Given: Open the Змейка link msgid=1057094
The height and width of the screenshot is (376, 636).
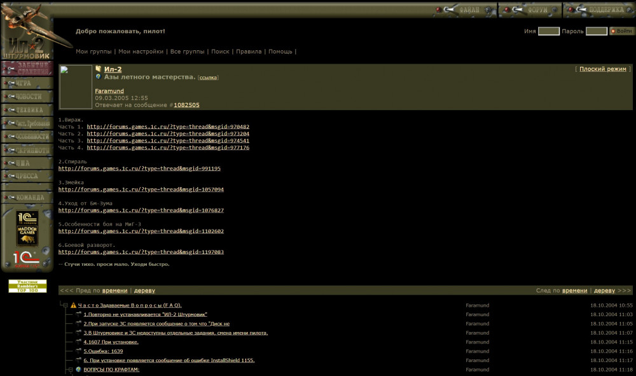Looking at the screenshot, I should click(x=141, y=190).
